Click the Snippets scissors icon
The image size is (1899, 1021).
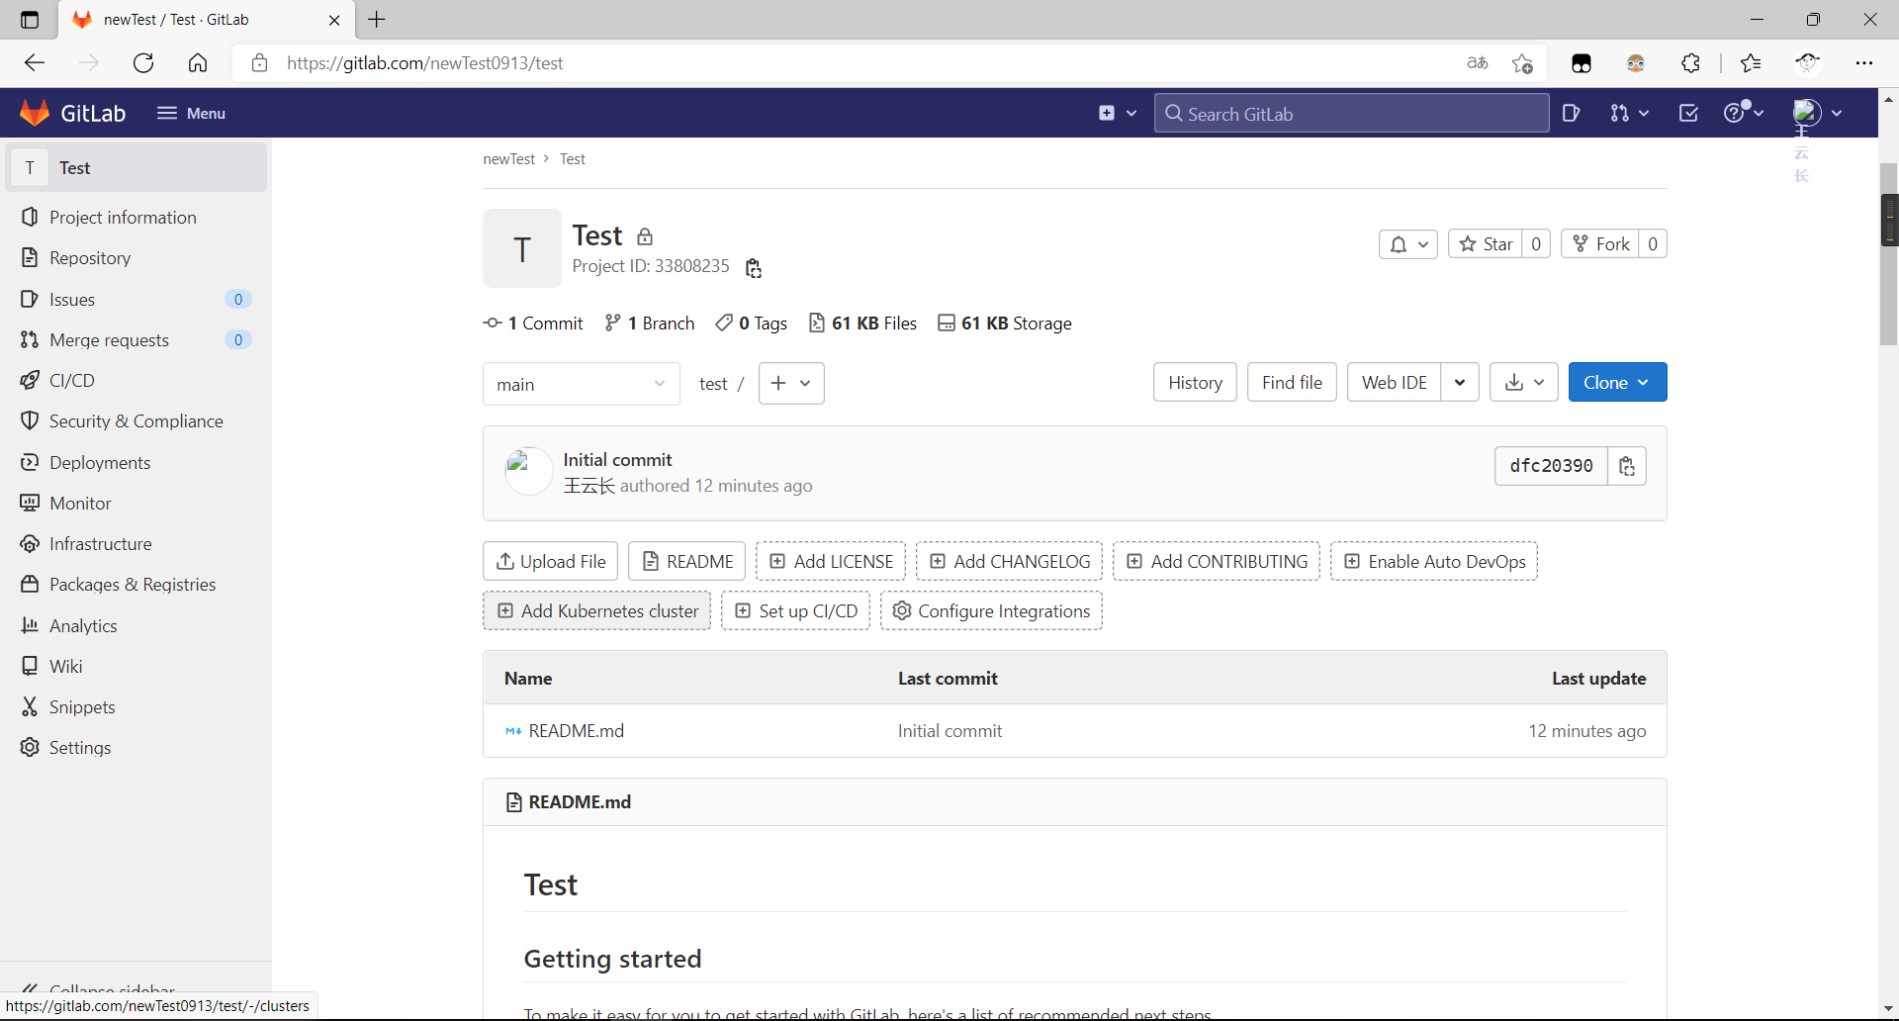tap(30, 706)
